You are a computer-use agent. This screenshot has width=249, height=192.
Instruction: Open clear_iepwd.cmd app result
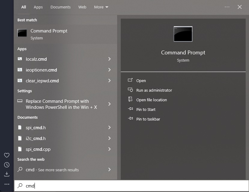[65, 81]
